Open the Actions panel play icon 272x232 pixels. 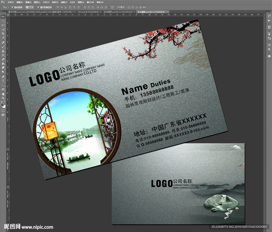point(269,20)
